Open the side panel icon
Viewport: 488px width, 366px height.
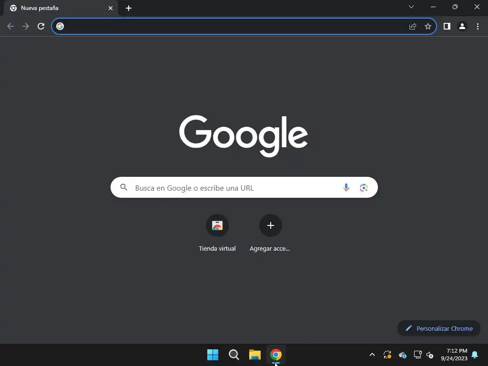point(447,27)
